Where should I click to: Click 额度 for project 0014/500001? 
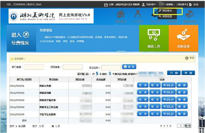(182, 85)
